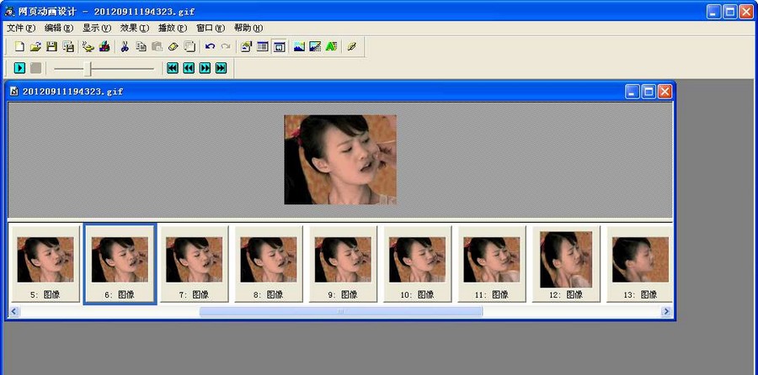Click the New file icon
The image size is (758, 375).
point(19,47)
